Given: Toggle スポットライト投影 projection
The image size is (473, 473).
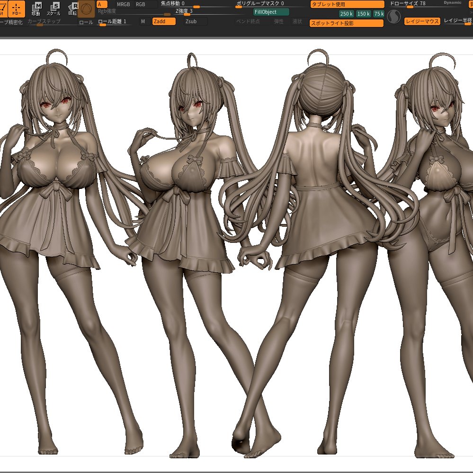Looking at the screenshot, I should [347, 23].
